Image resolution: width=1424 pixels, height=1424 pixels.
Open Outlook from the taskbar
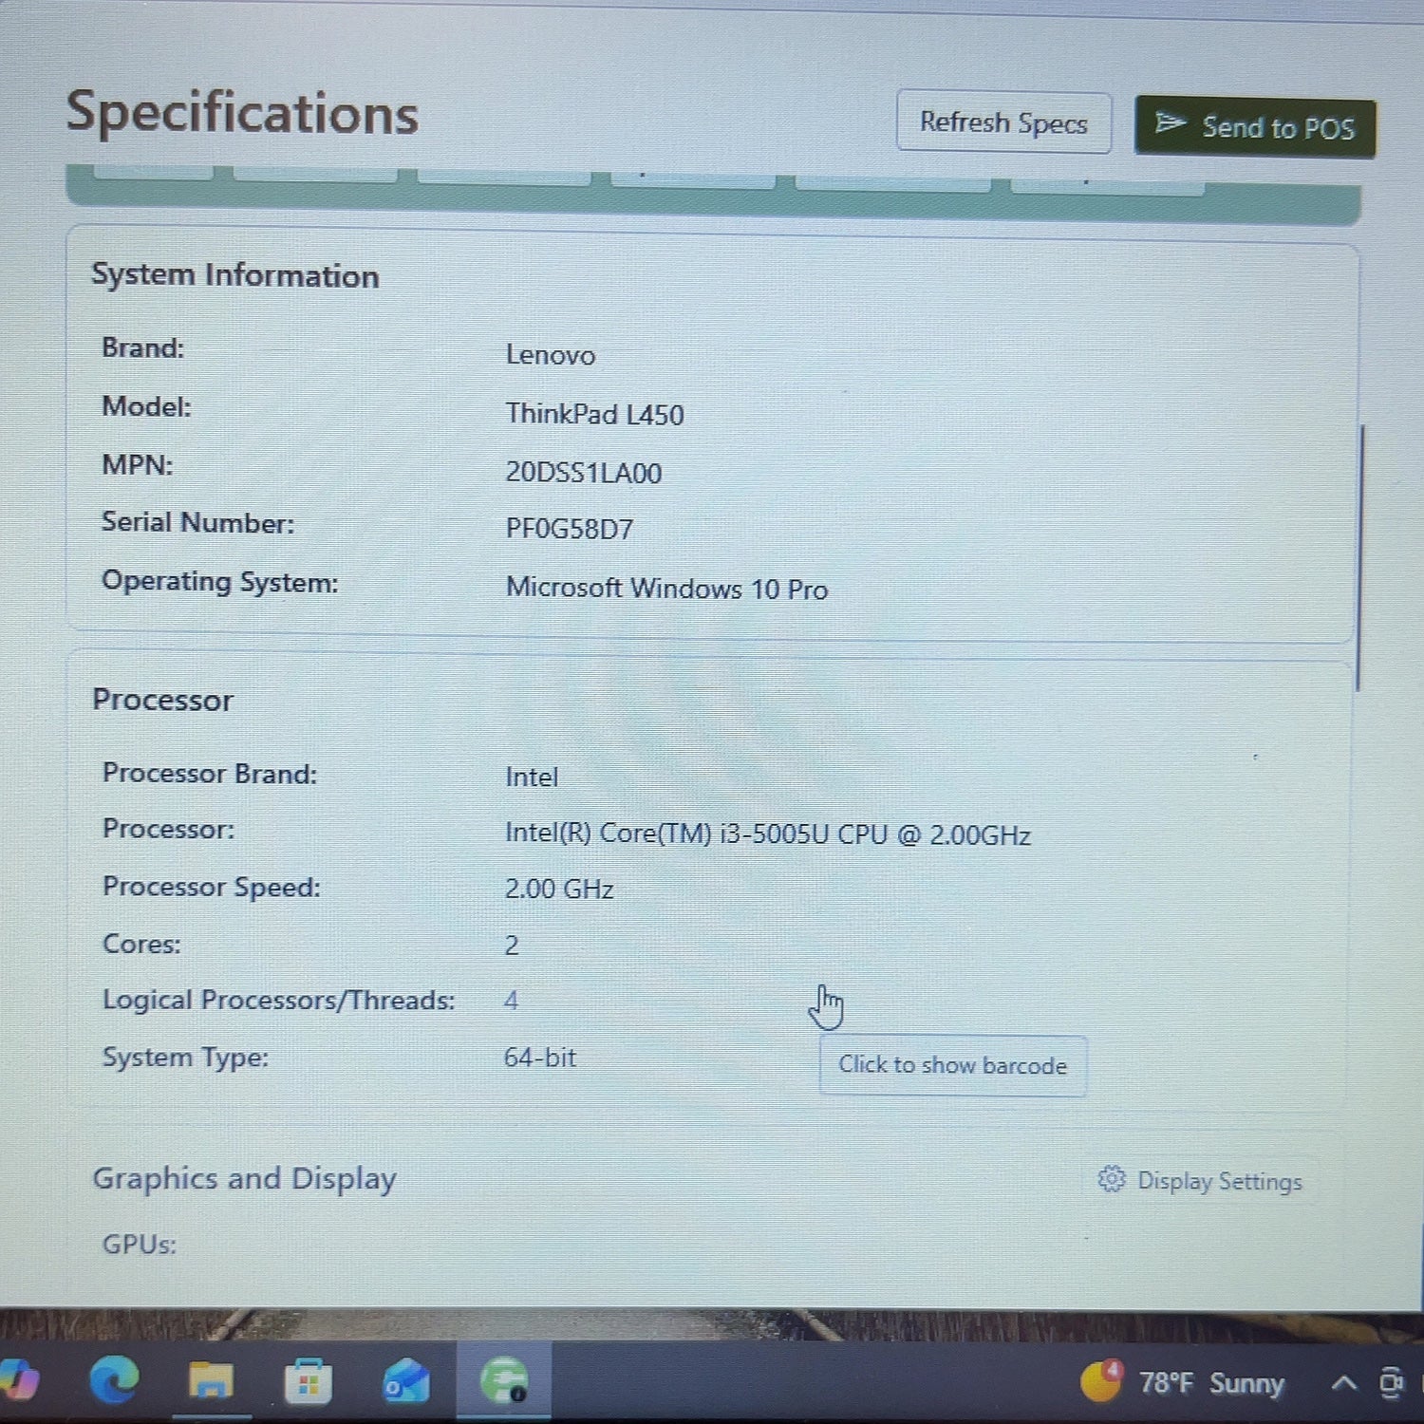pos(406,1381)
